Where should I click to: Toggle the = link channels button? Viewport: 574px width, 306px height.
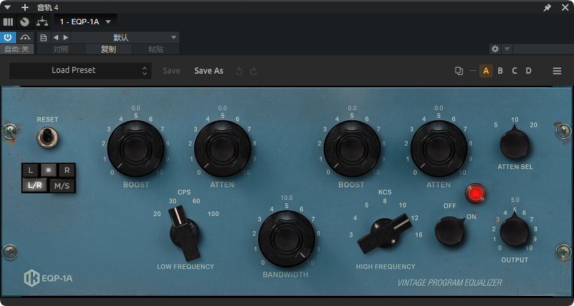click(48, 170)
